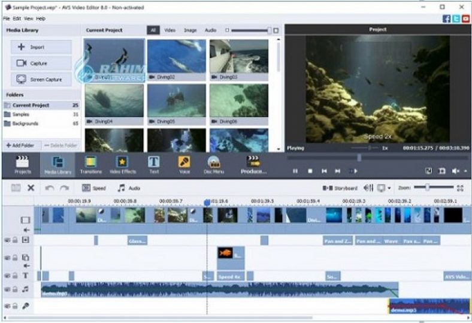
Task: Open the volume dropdown in preview controls
Action: click(x=465, y=171)
